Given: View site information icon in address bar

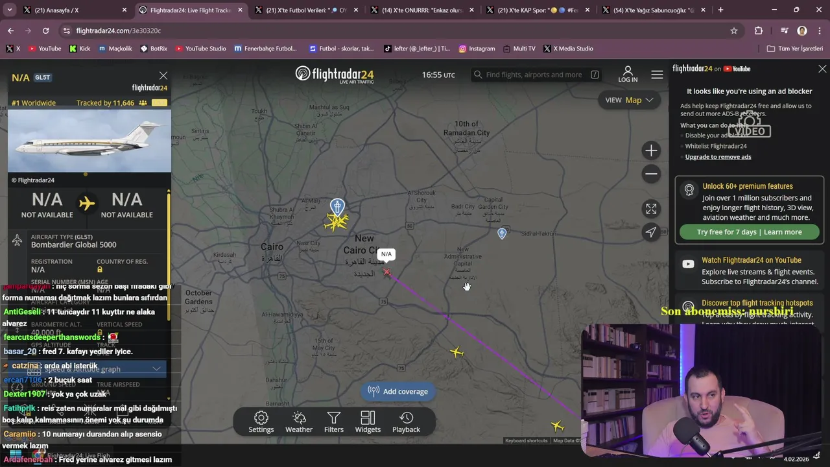Looking at the screenshot, I should tap(66, 30).
